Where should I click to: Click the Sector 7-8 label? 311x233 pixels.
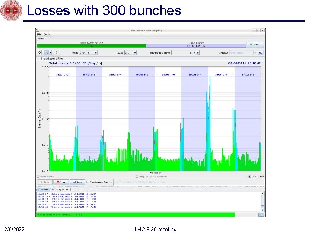click(221, 75)
